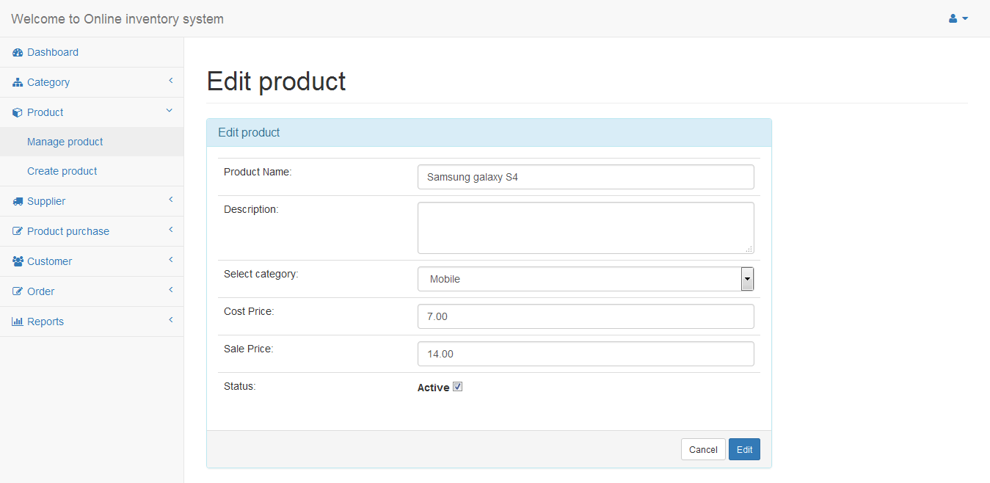Viewport: 990px width, 483px height.
Task: Click the Order edit icon
Action: [18, 292]
